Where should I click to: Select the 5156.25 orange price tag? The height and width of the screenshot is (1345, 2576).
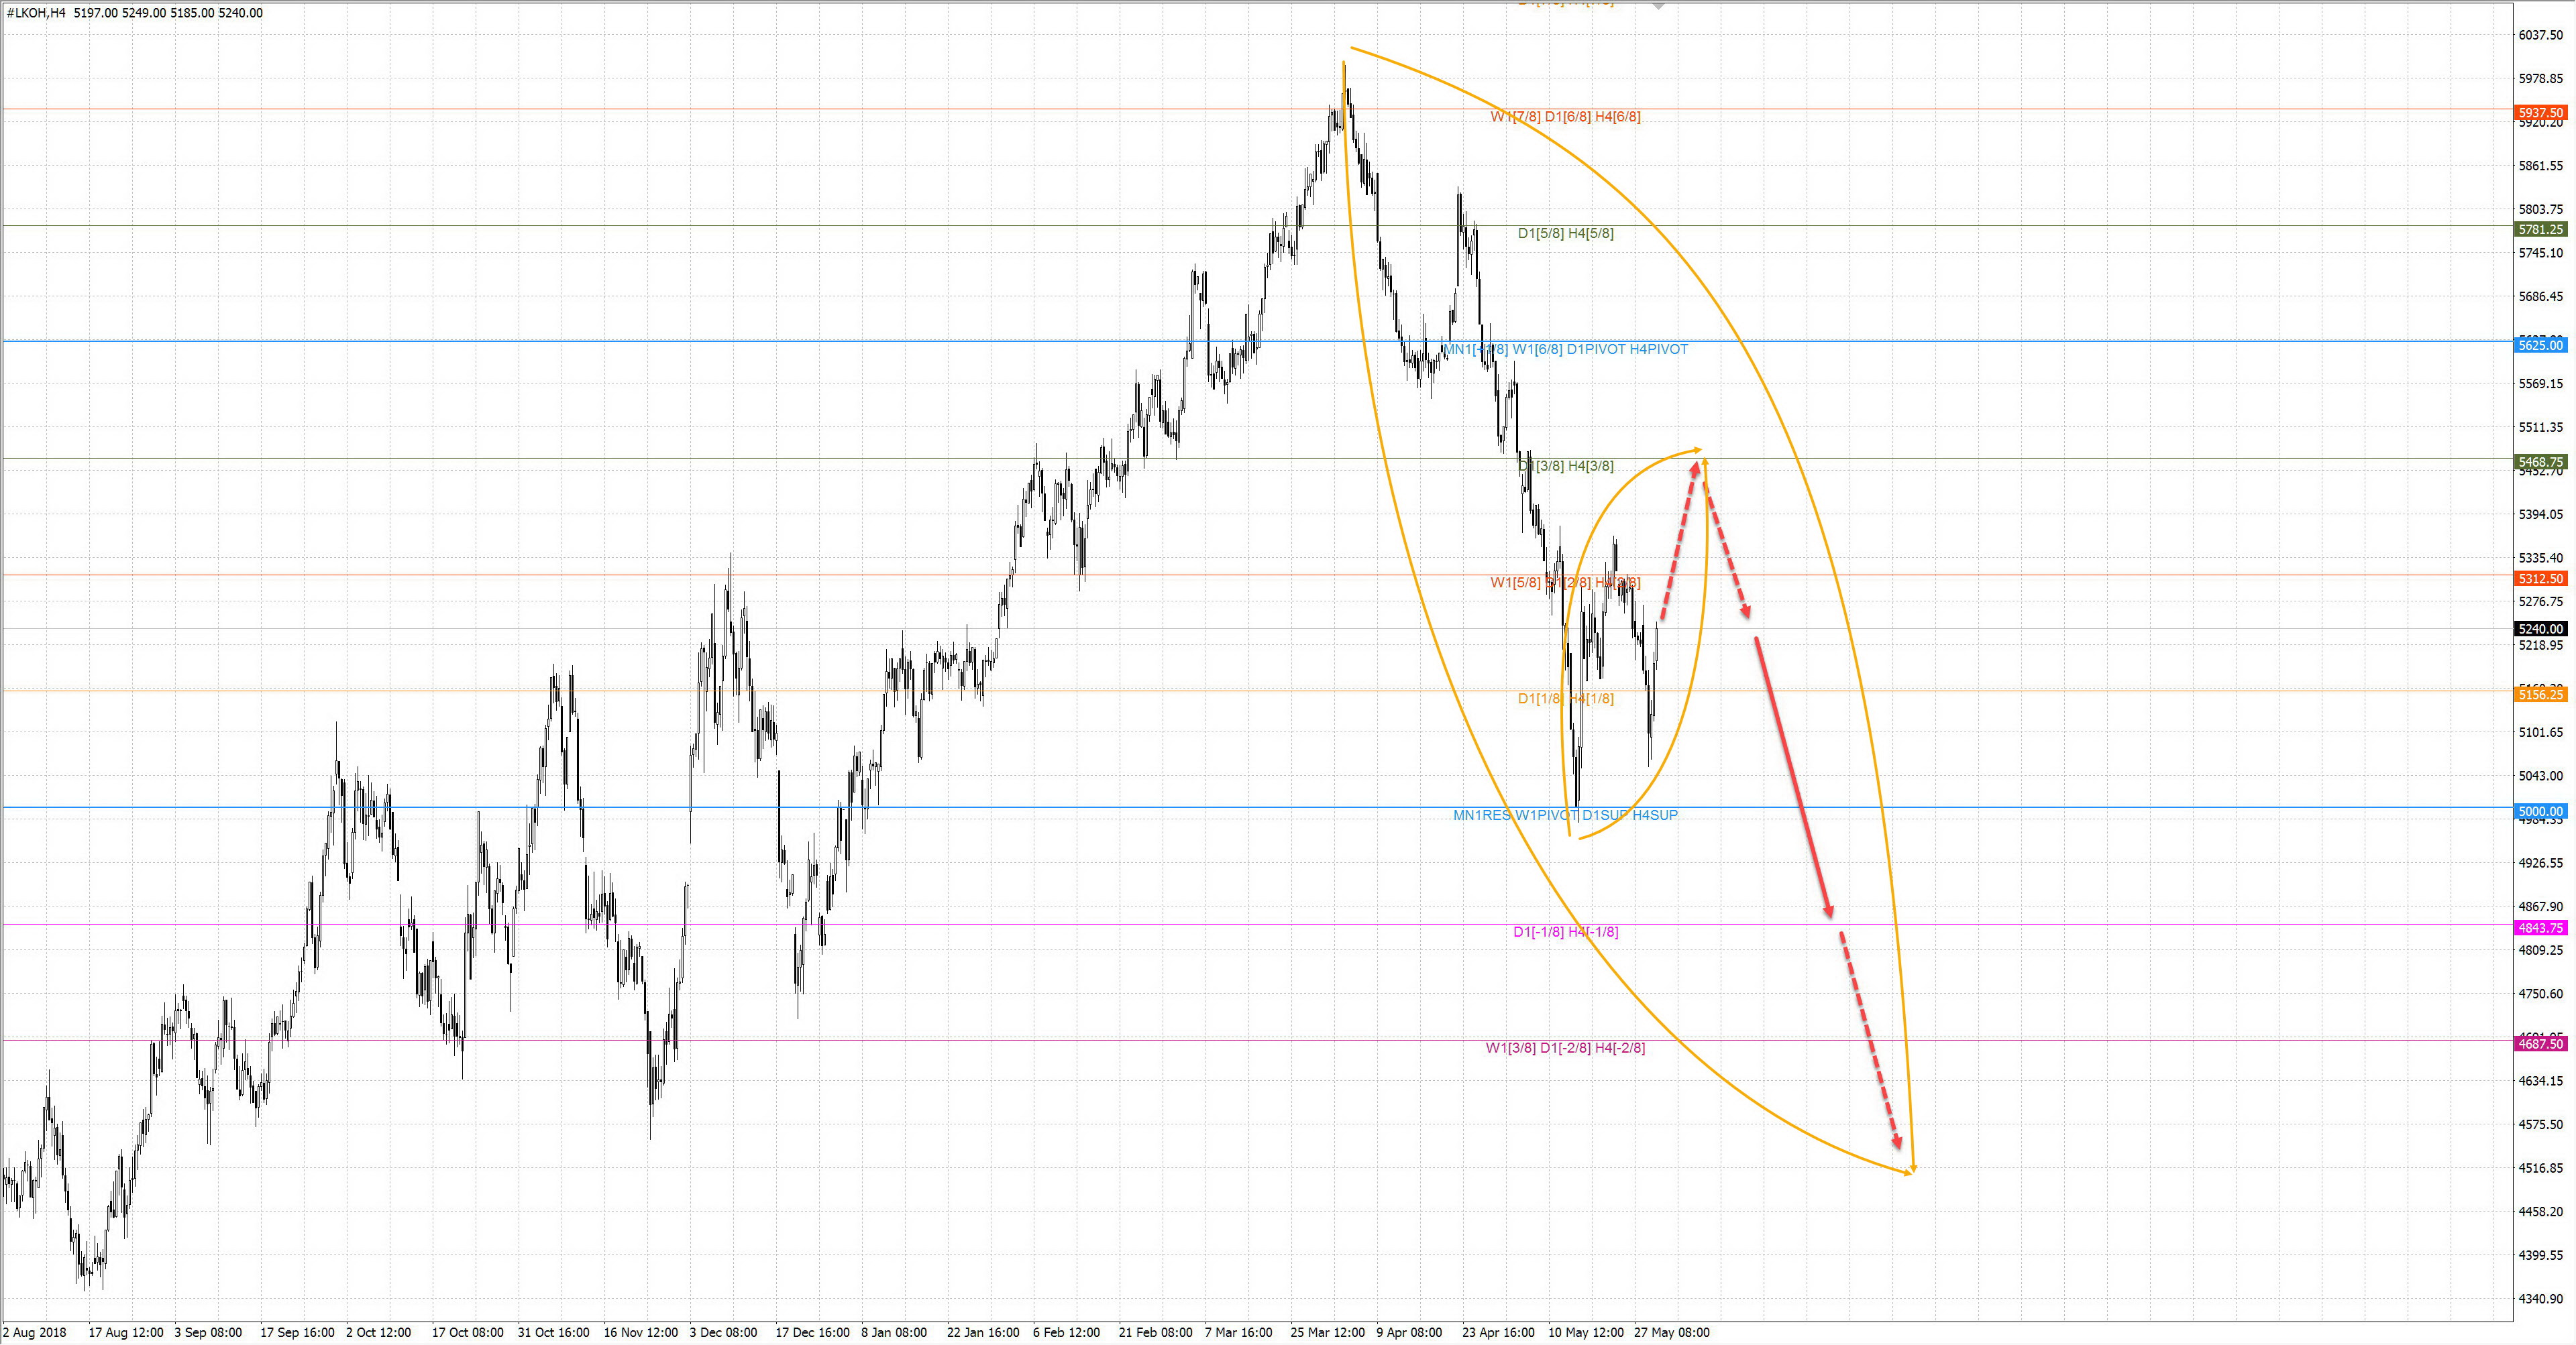tap(2540, 695)
